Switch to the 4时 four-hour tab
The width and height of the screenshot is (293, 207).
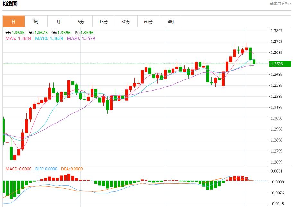[x=171, y=22]
